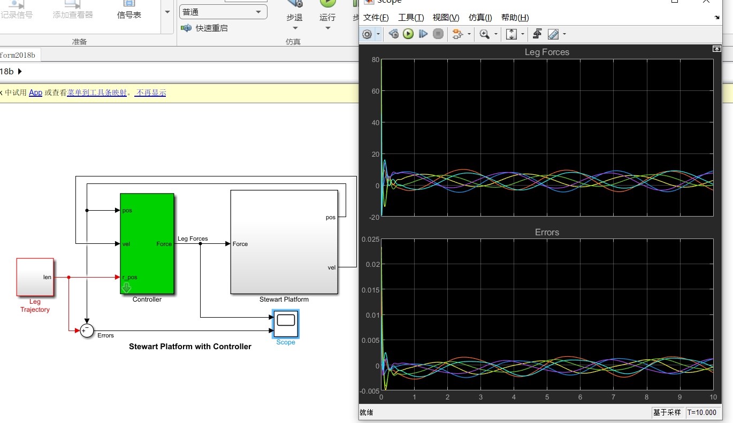Click the 不再显示 link
Screen dimensions: 733x423
150,93
